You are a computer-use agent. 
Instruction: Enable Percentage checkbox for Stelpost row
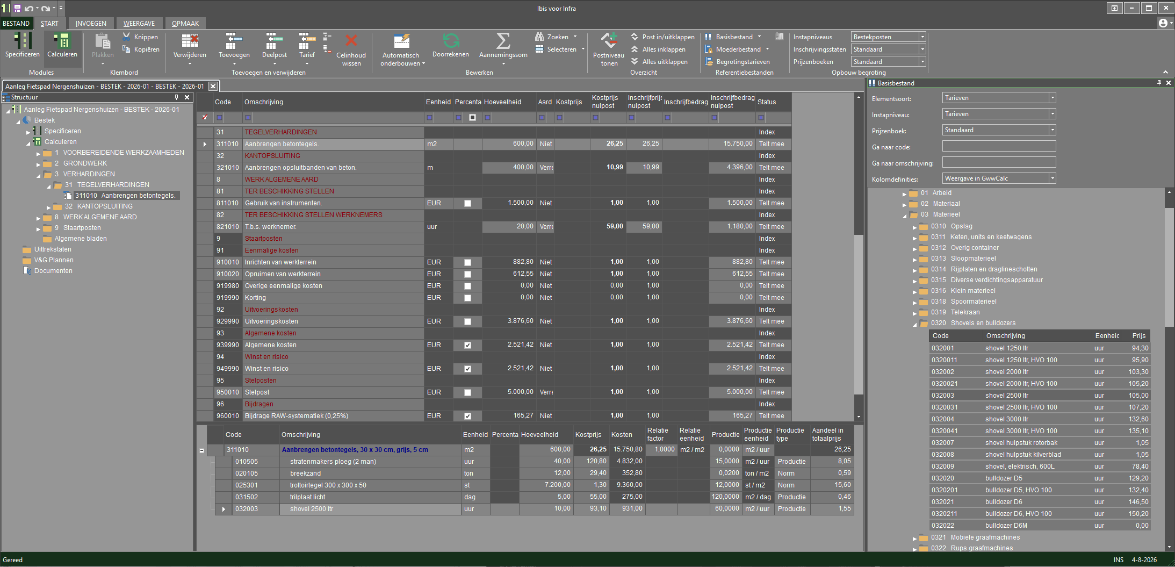click(467, 392)
